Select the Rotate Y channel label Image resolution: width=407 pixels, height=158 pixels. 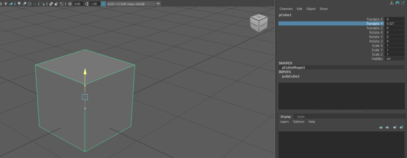coord(376,37)
